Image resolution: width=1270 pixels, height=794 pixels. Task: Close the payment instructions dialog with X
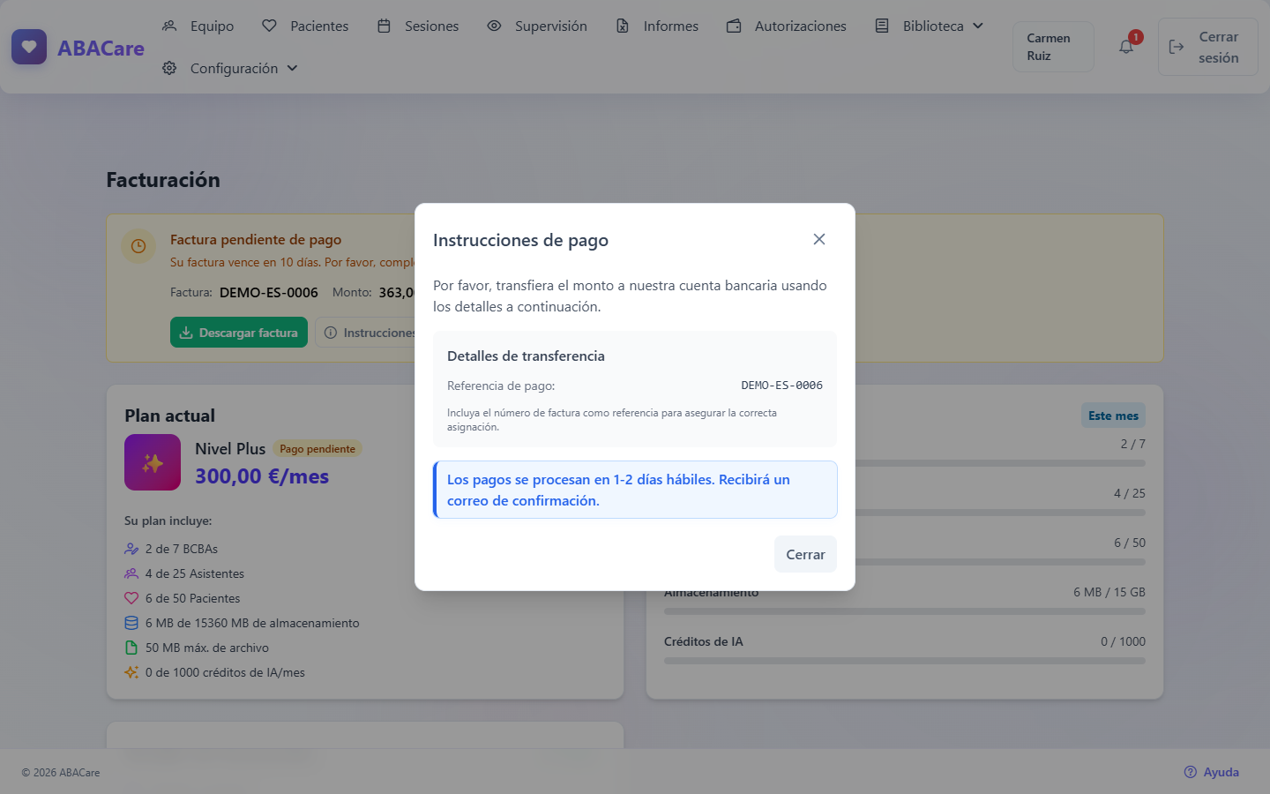(x=819, y=239)
